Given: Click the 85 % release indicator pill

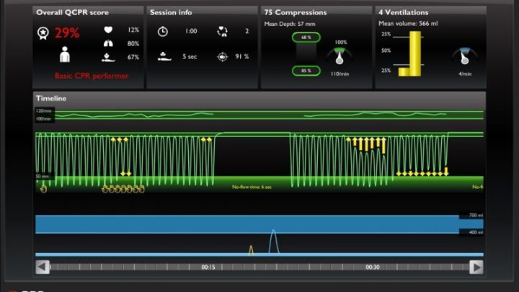Looking at the screenshot, I should coord(306,71).
